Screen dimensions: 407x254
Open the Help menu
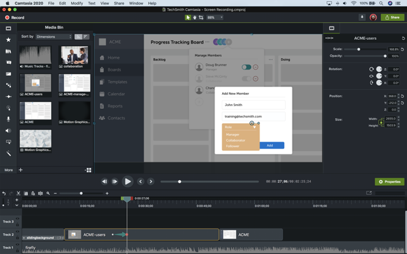tap(152, 3)
